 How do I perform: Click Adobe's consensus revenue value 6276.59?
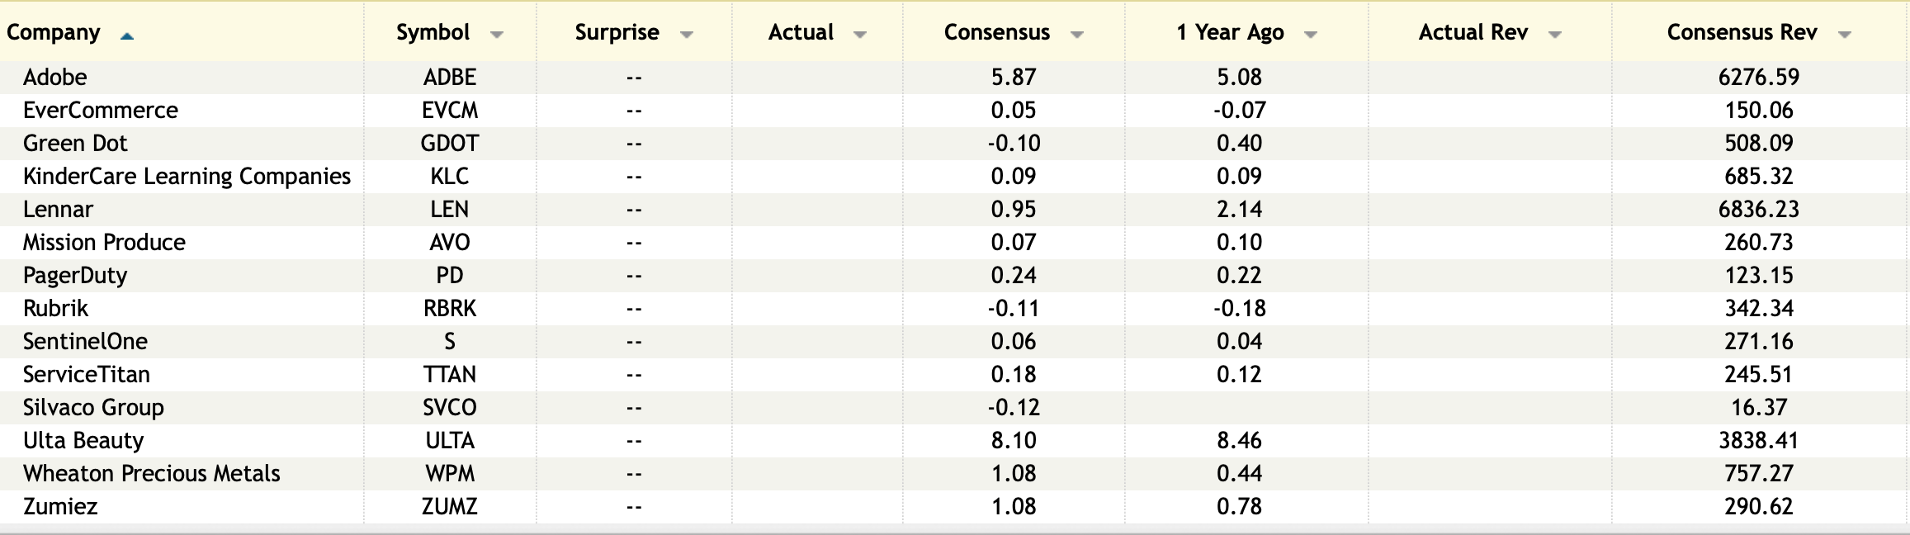click(x=1758, y=77)
